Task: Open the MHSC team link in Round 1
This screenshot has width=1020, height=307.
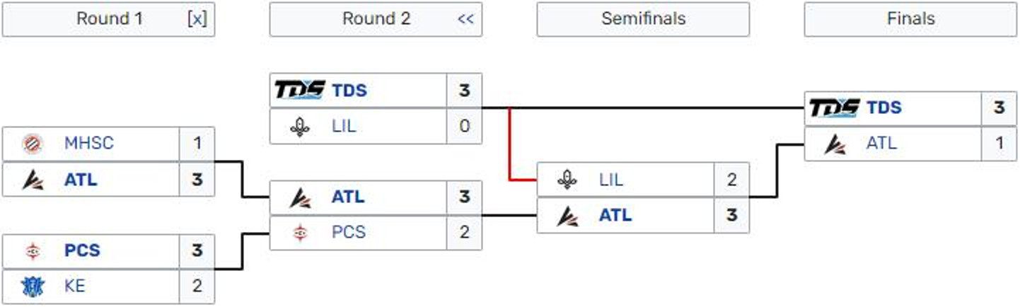Action: (88, 144)
